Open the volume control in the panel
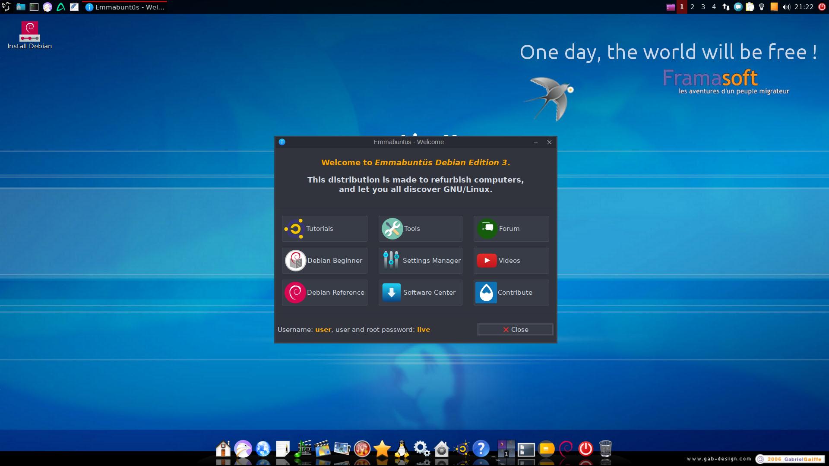Screen dimensions: 829x466 click(786, 7)
